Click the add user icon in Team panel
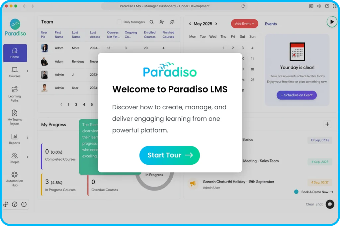 point(162,22)
